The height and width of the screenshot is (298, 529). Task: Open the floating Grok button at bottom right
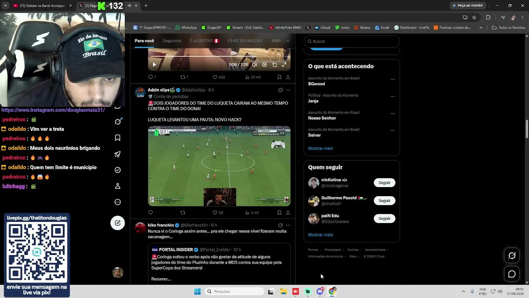pos(512,256)
